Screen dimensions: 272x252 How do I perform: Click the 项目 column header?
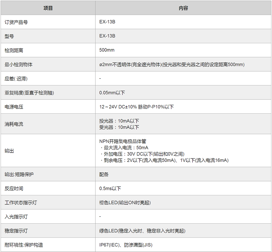click(x=48, y=8)
